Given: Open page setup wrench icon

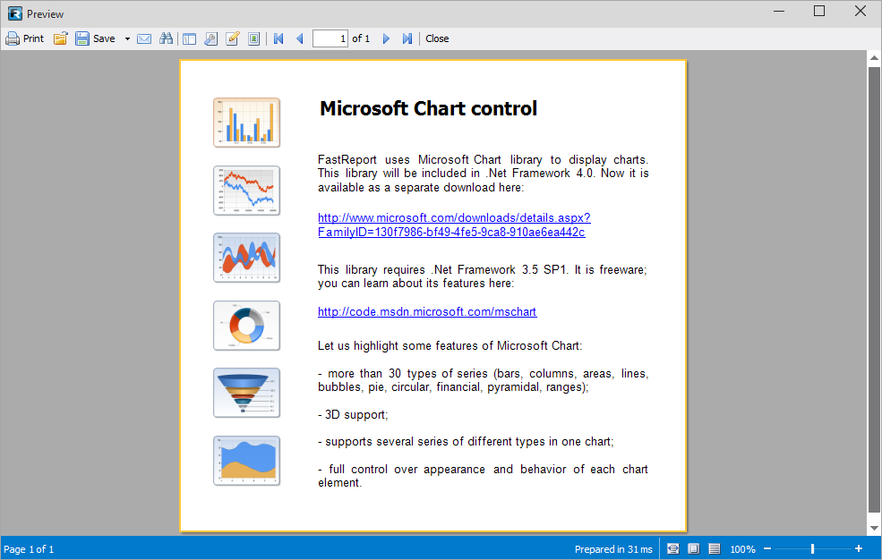Looking at the screenshot, I should pos(210,38).
